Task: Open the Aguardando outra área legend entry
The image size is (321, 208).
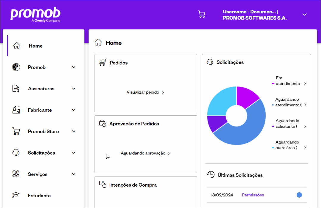Action: [286, 145]
